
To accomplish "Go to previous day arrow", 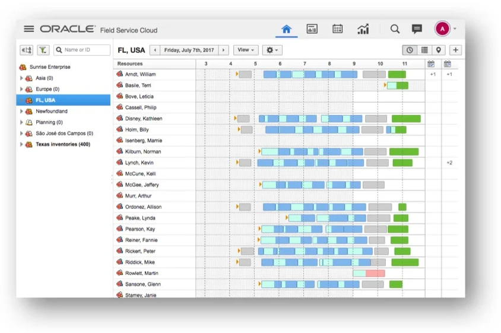I will click(x=155, y=50).
